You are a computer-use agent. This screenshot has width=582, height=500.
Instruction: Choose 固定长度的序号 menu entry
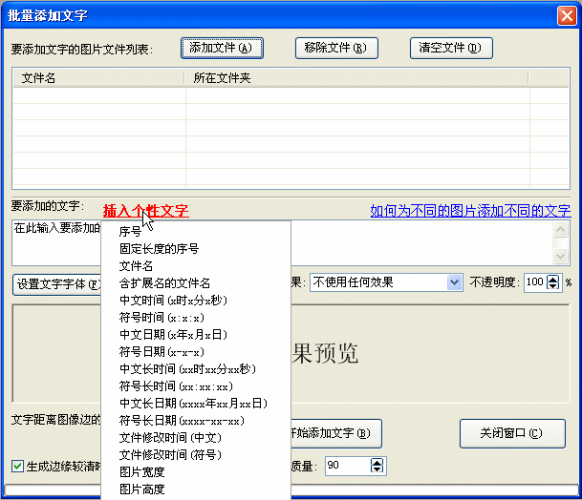pyautogui.click(x=159, y=249)
